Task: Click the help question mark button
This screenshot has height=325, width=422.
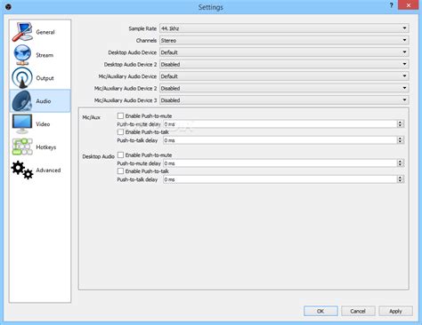Action: (x=391, y=5)
